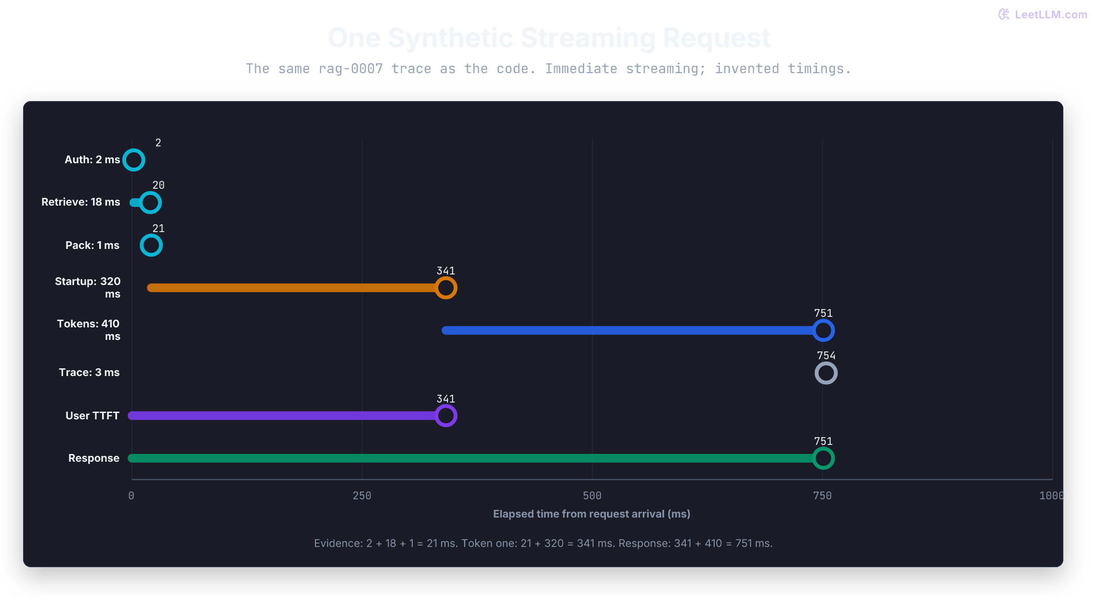Click the rag-0007 trace subtitle text

pos(549,69)
